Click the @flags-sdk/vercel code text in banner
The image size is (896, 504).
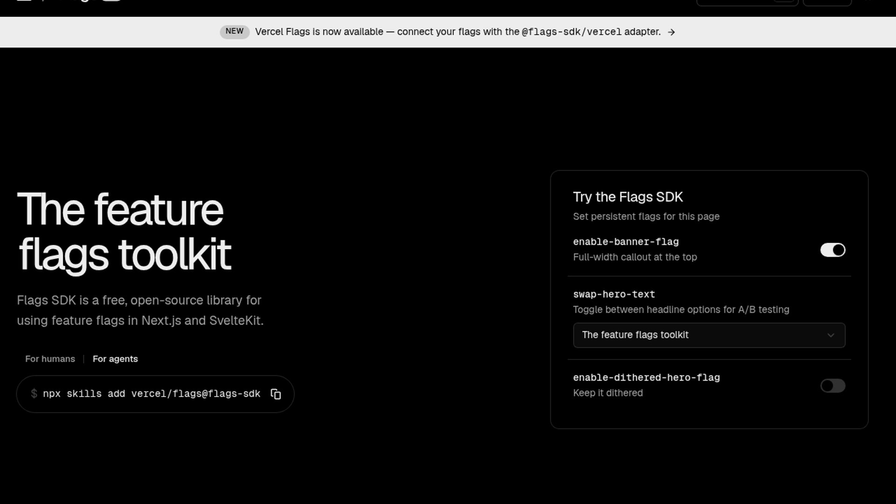tap(571, 32)
